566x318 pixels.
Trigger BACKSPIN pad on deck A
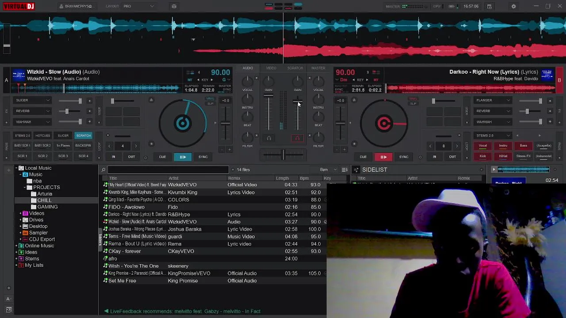pos(83,145)
